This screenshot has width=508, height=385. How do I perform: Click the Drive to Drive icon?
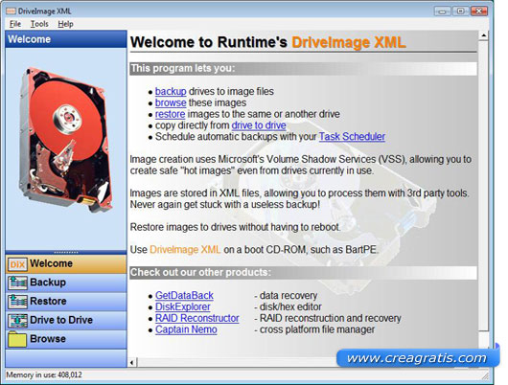pyautogui.click(x=17, y=321)
